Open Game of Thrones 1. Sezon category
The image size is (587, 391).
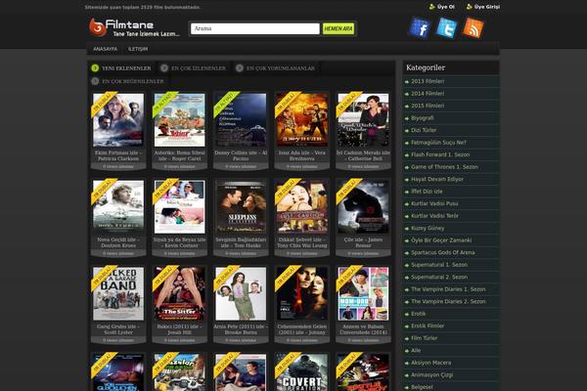click(x=444, y=167)
